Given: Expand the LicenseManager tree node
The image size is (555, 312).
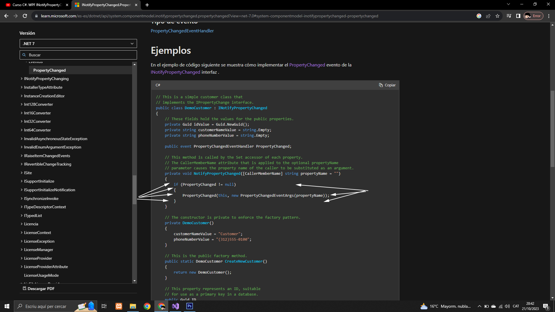Looking at the screenshot, I should (22, 250).
